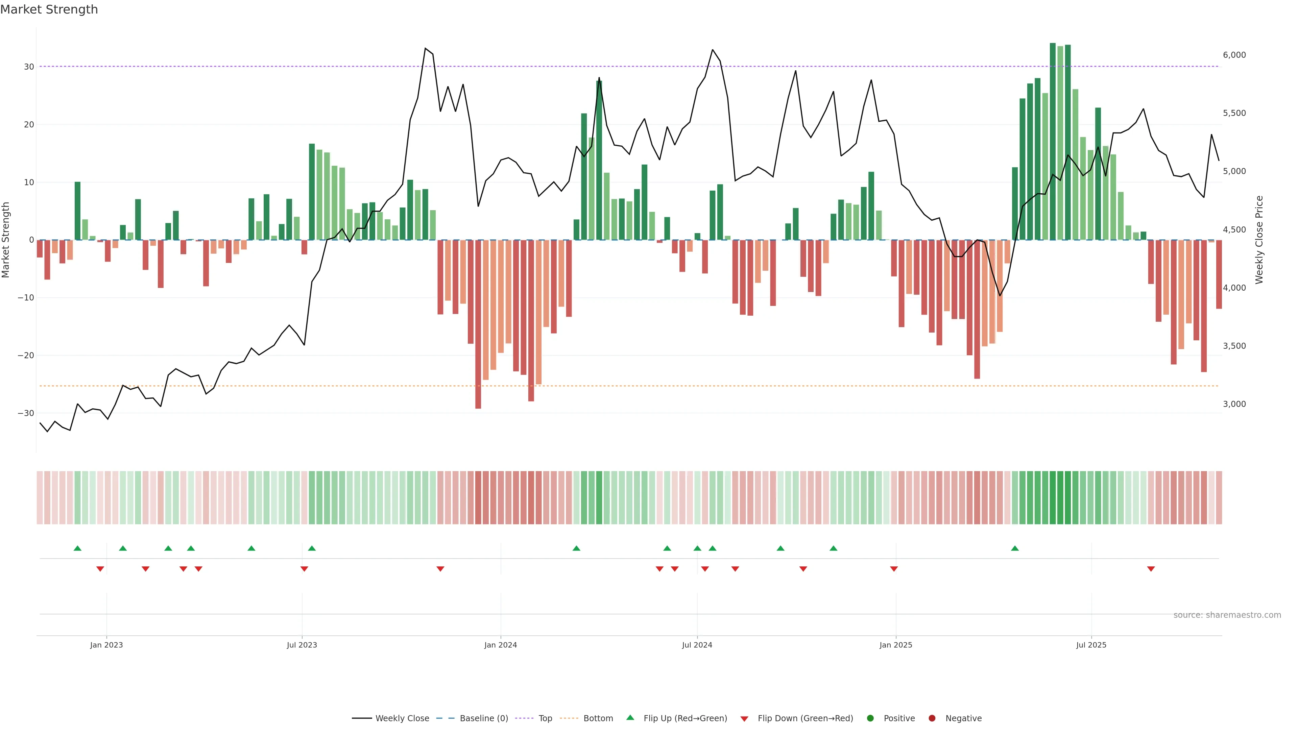
Task: Click the 6,000 right axis tick label
Action: point(1234,55)
